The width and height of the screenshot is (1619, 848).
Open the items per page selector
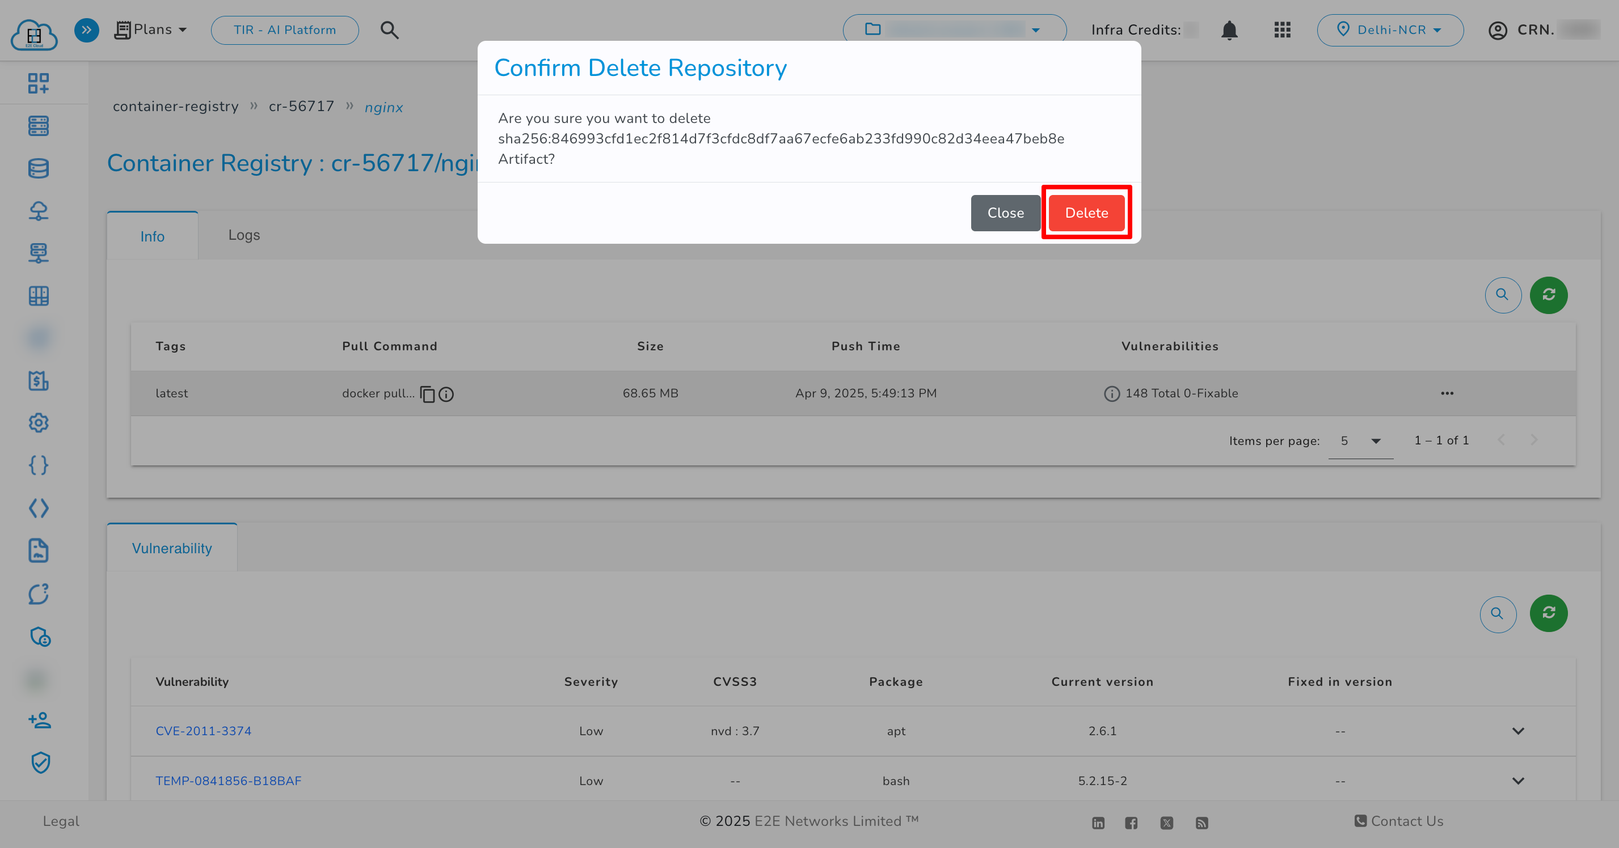(1360, 440)
